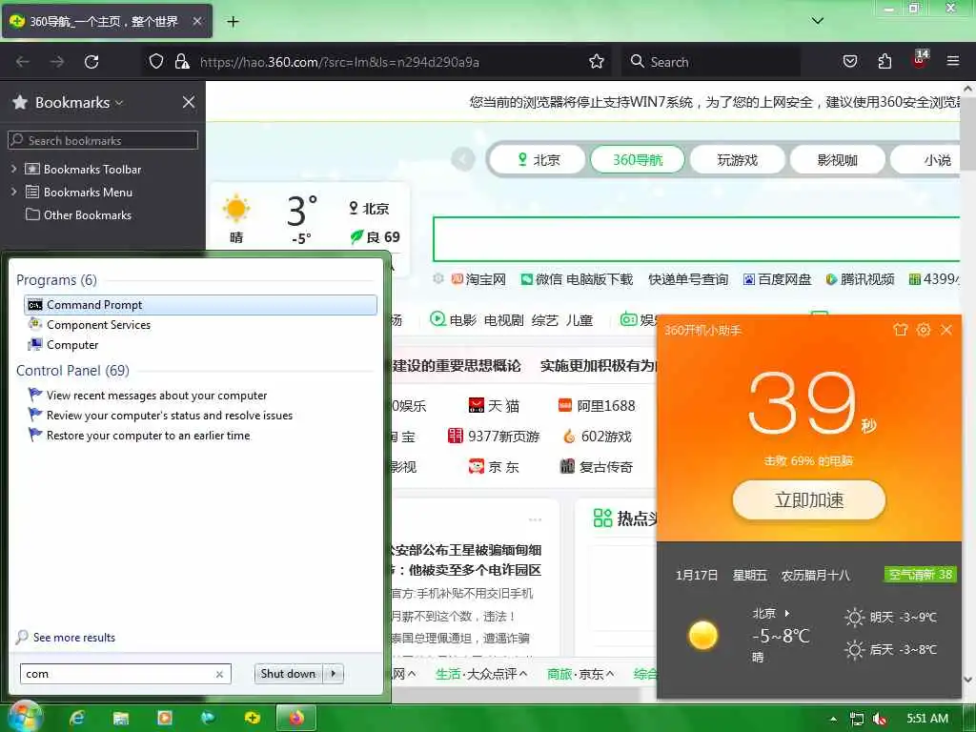Click the addon icon with badge 14
This screenshot has height=732, width=976.
point(920,60)
